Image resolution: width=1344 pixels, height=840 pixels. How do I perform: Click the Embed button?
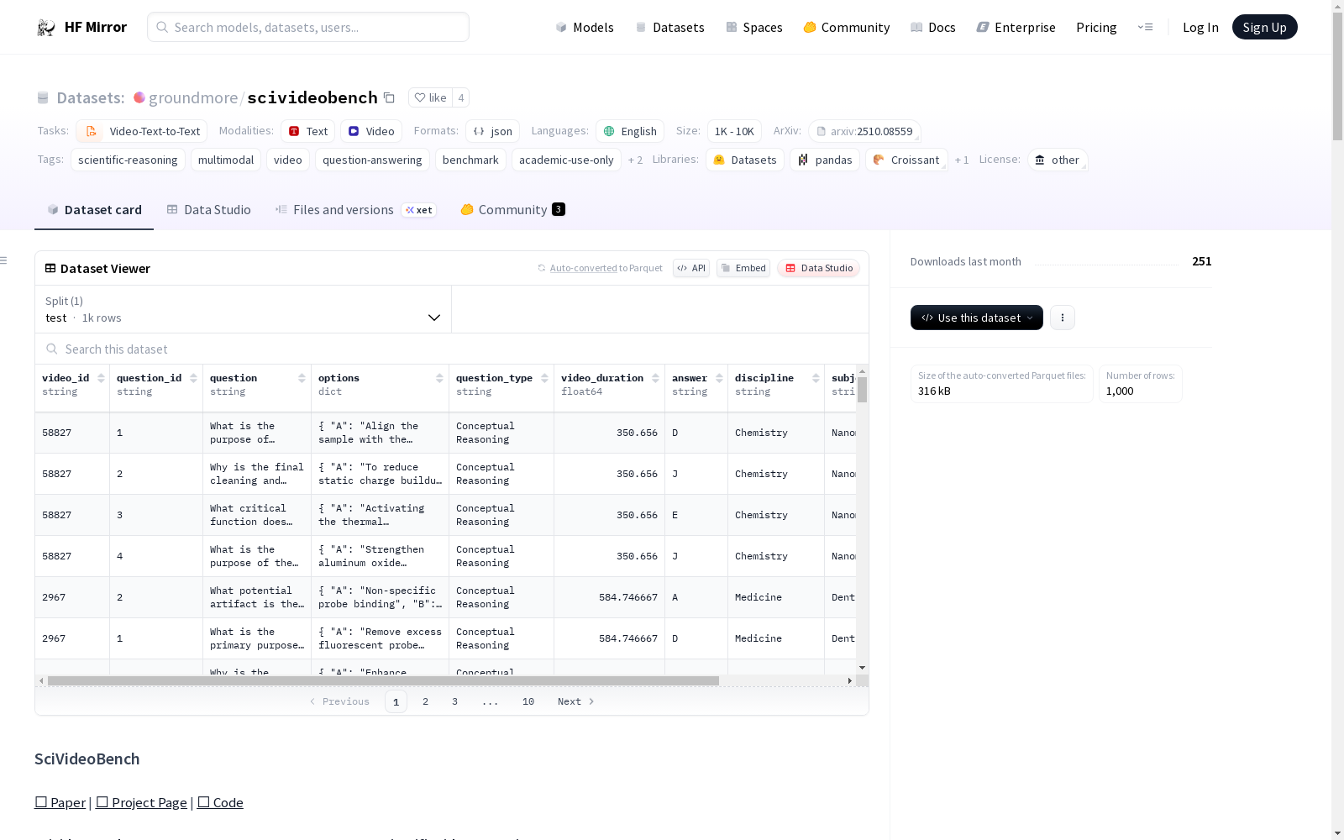pyautogui.click(x=743, y=268)
